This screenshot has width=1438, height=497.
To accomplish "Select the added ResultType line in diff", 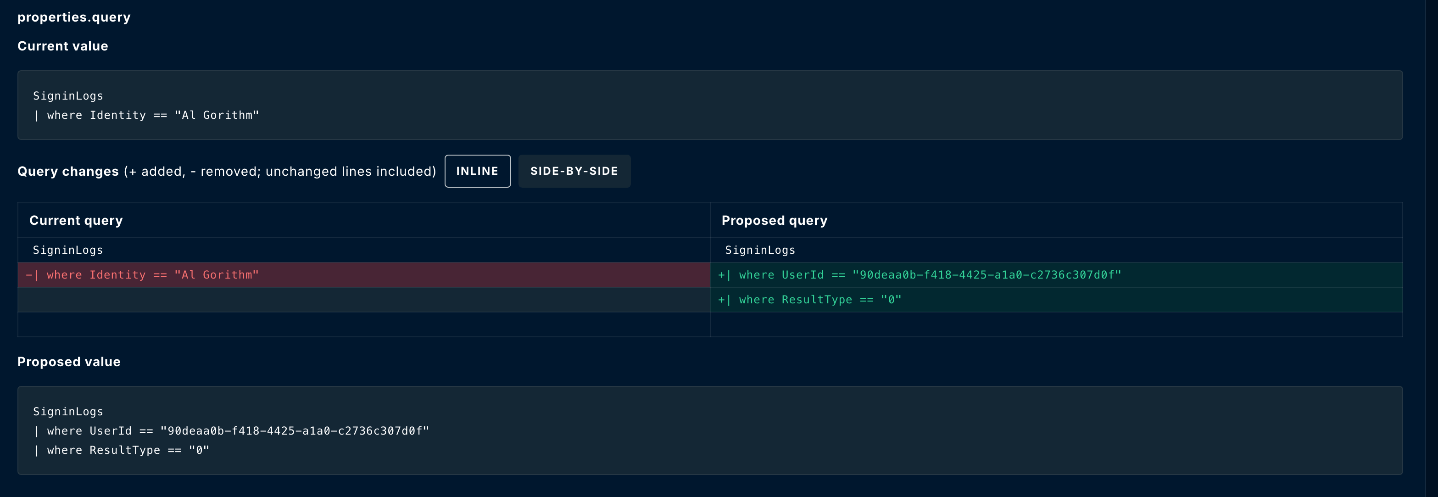I will [x=1056, y=299].
